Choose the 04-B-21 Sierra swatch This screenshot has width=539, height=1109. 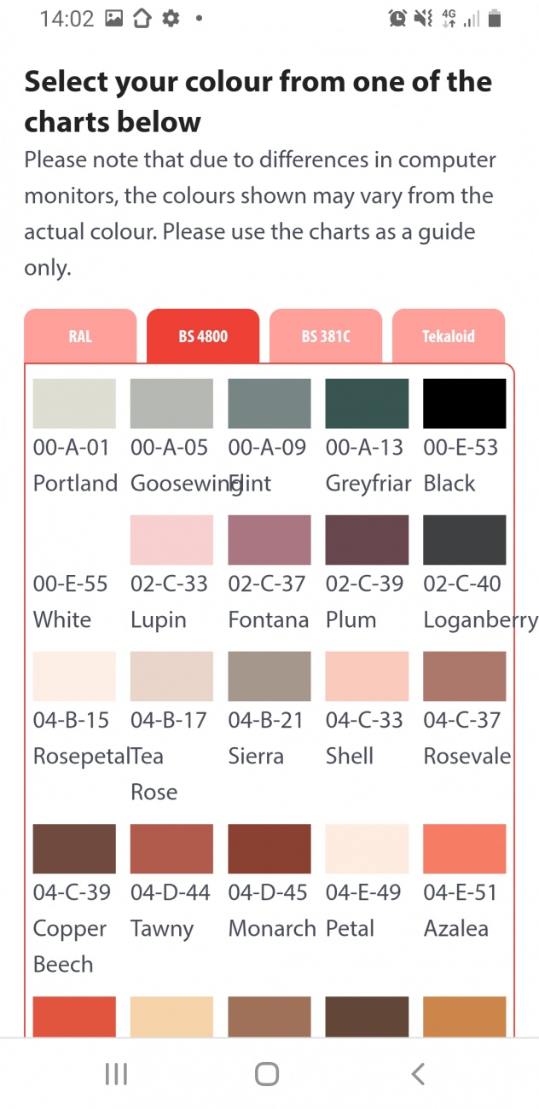click(x=269, y=676)
